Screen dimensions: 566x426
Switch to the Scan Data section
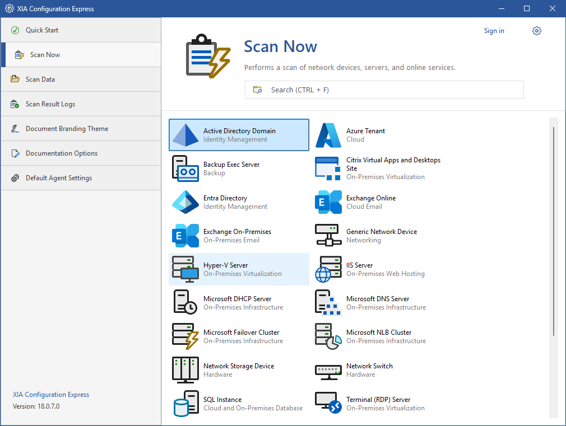click(40, 79)
